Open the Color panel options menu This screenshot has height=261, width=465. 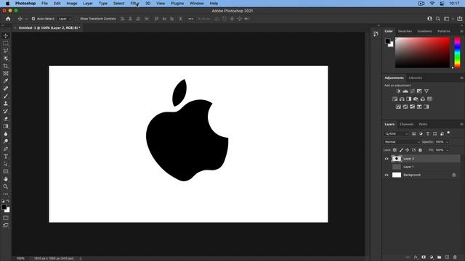point(461,31)
